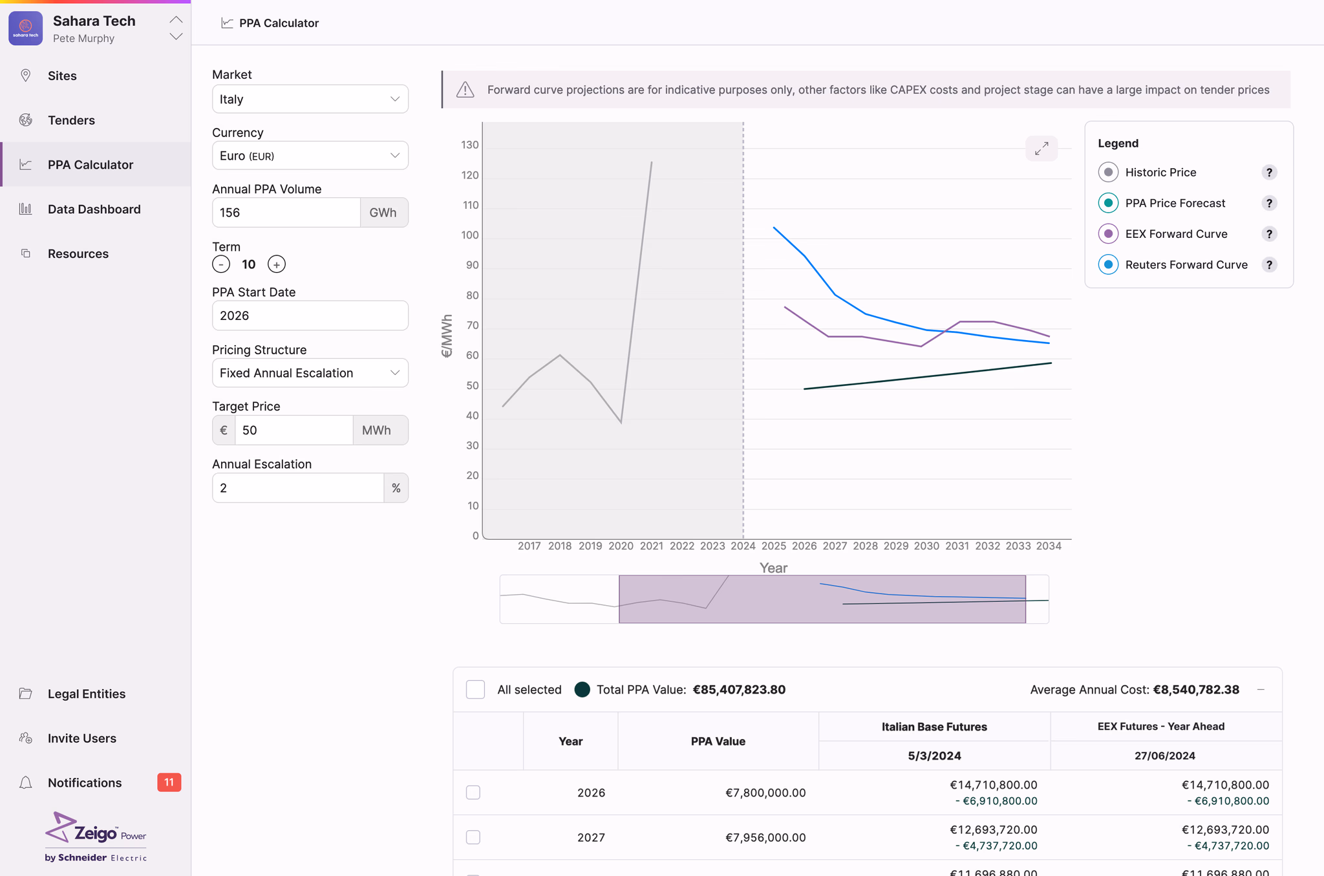Click the Italian Base Futures column header
Screen dimensions: 1324x876
[934, 727]
